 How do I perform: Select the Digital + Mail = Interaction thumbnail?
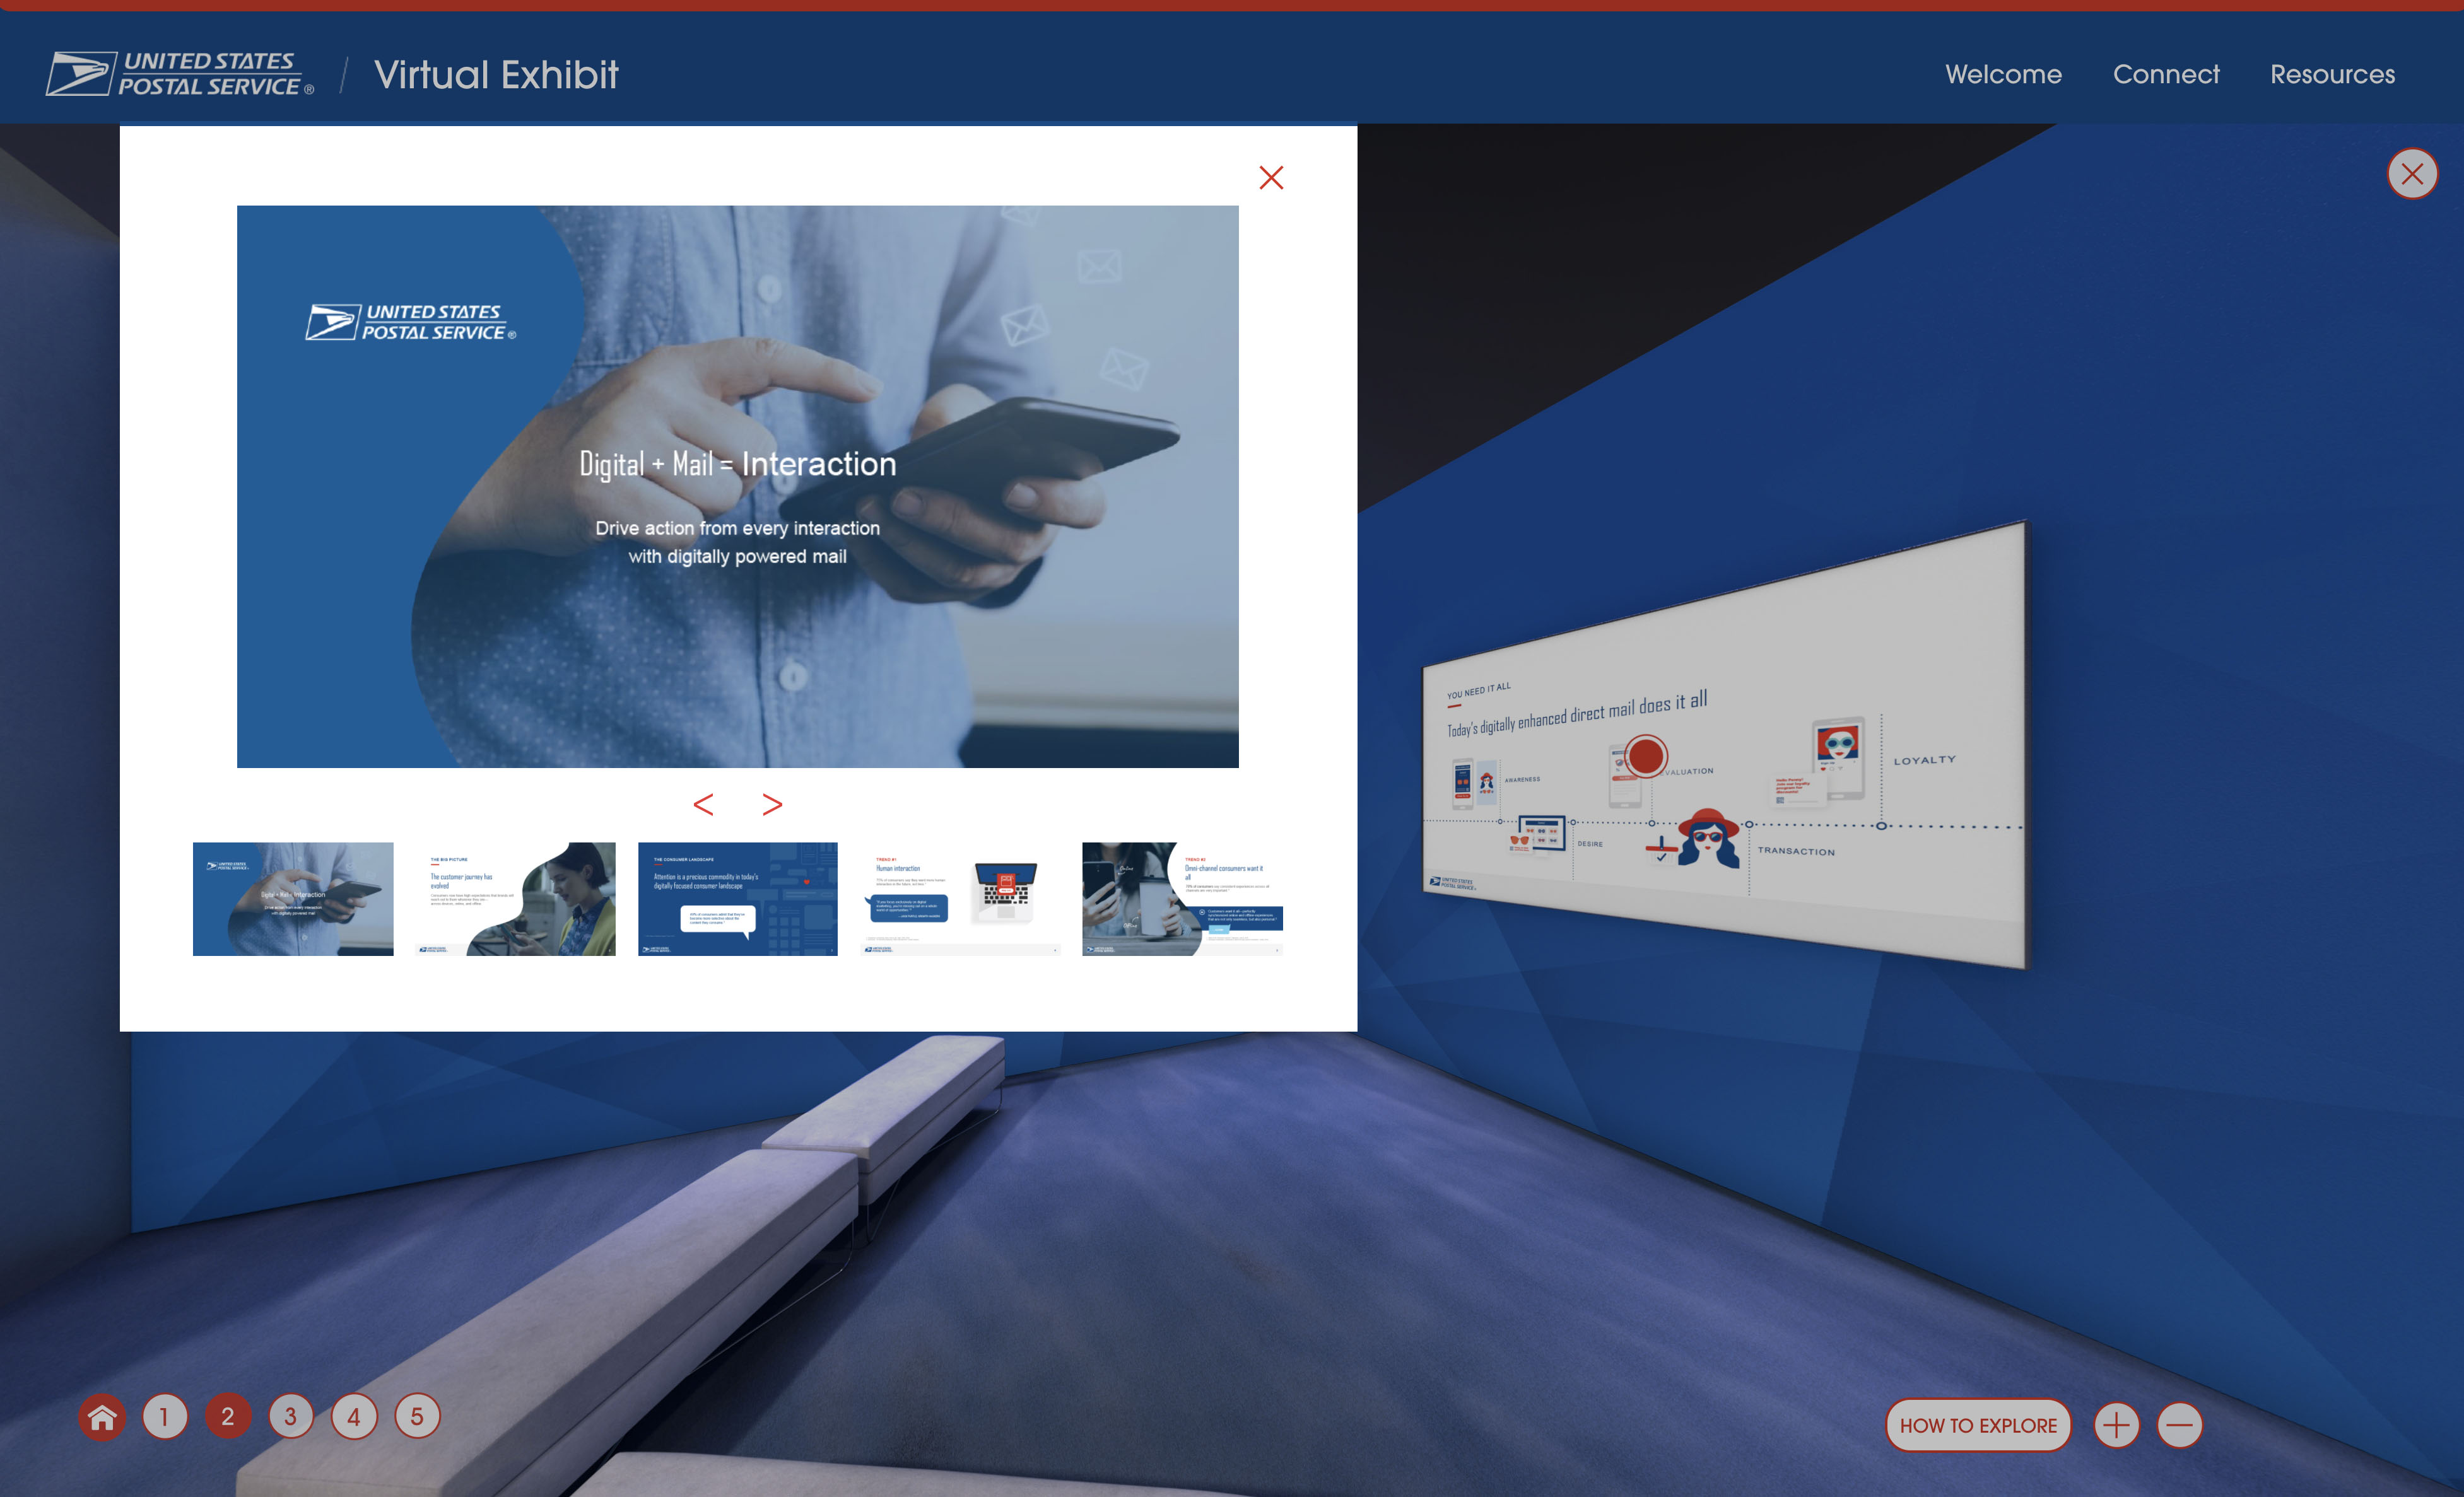tap(293, 899)
